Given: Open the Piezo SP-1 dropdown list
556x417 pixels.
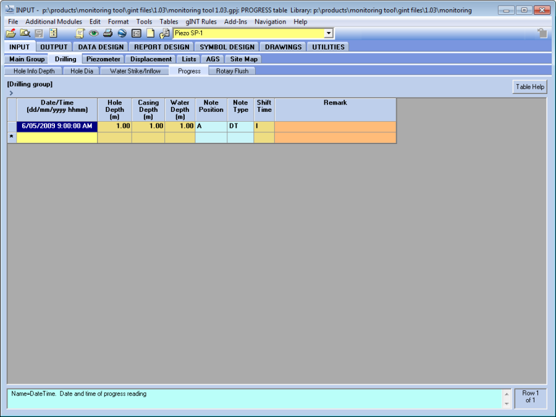Looking at the screenshot, I should point(328,33).
